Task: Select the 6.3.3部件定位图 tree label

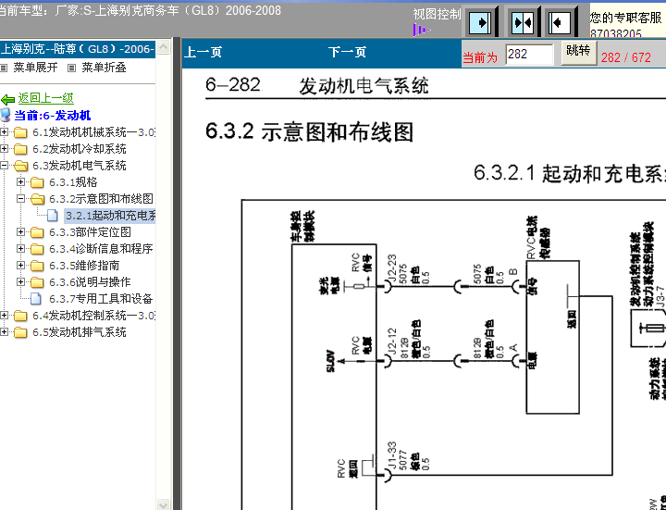Action: pyautogui.click(x=90, y=232)
